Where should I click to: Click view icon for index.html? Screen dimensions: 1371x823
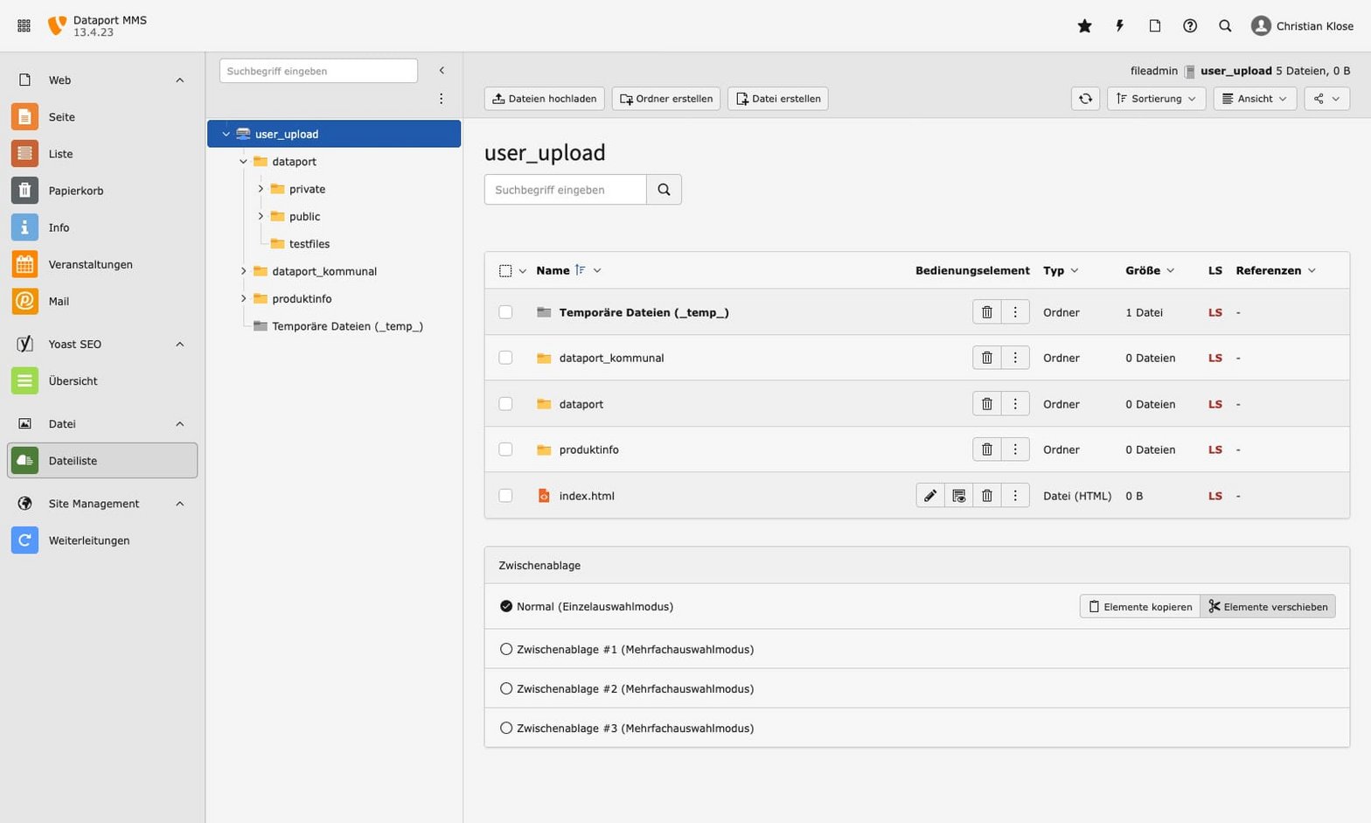coord(959,496)
